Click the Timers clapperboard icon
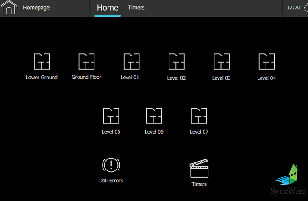Image resolution: width=308 pixels, height=201 pixels. tap(199, 168)
